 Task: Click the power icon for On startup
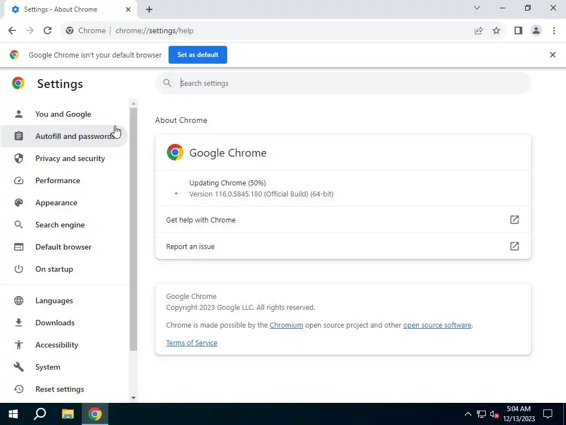(19, 269)
